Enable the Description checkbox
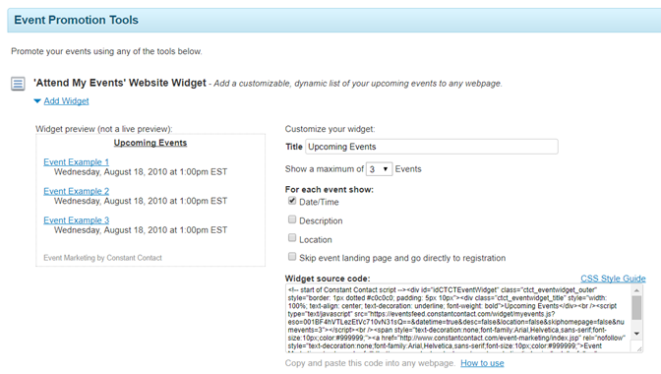This screenshot has height=374, width=661. coord(292,219)
